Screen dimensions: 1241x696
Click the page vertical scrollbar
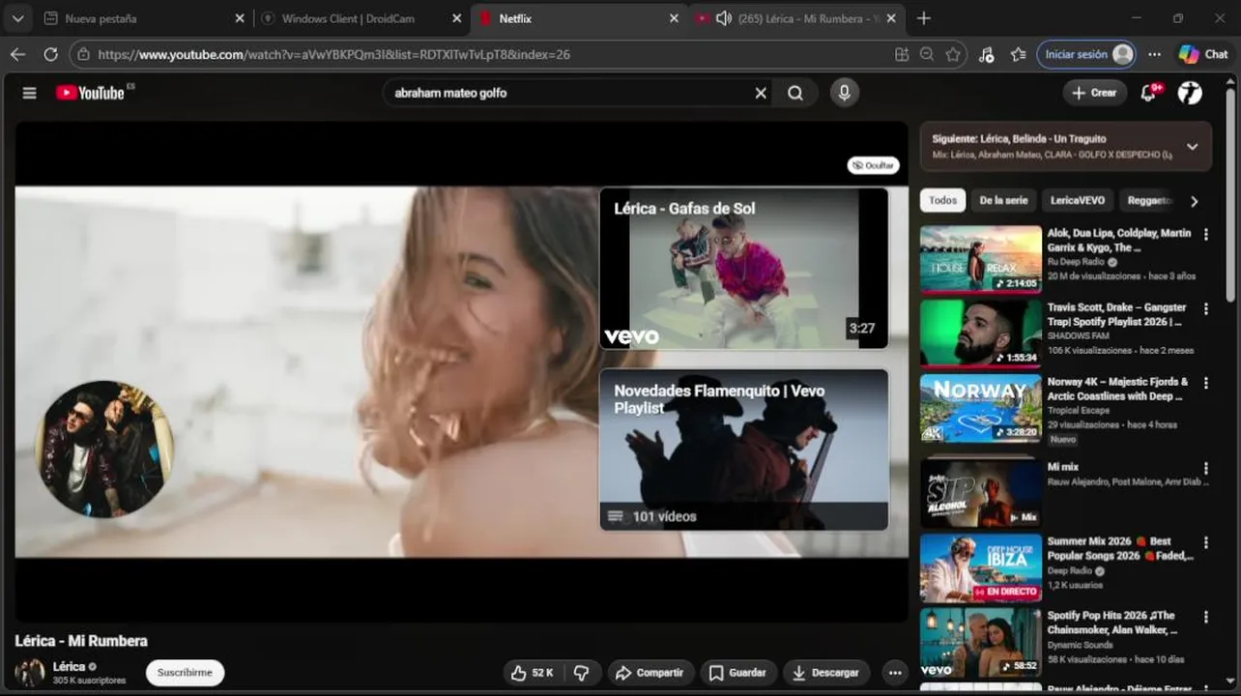click(x=1230, y=193)
